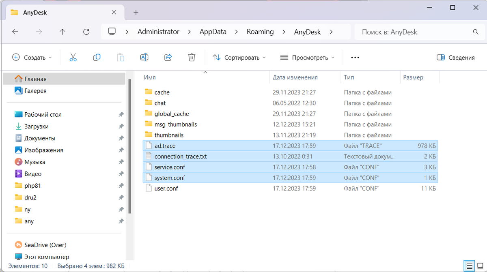
Task: Click the user.conf file icon
Action: tap(148, 188)
